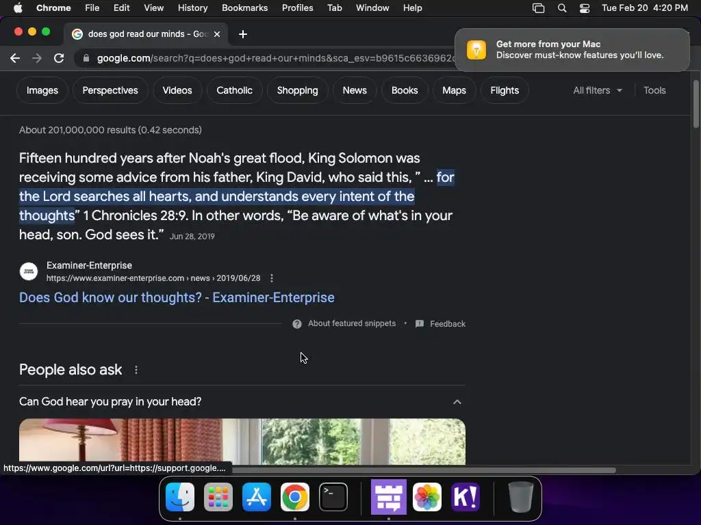Select the Maps filter

click(x=455, y=90)
